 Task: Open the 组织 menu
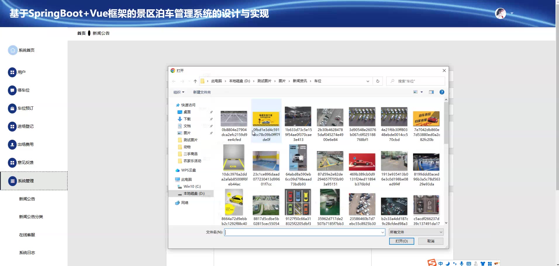(179, 92)
